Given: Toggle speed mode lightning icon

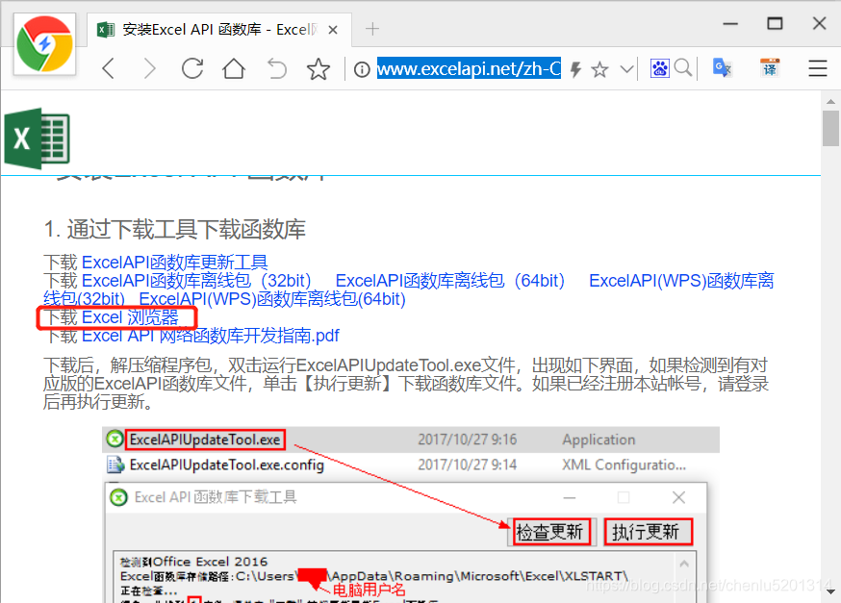Looking at the screenshot, I should [575, 69].
